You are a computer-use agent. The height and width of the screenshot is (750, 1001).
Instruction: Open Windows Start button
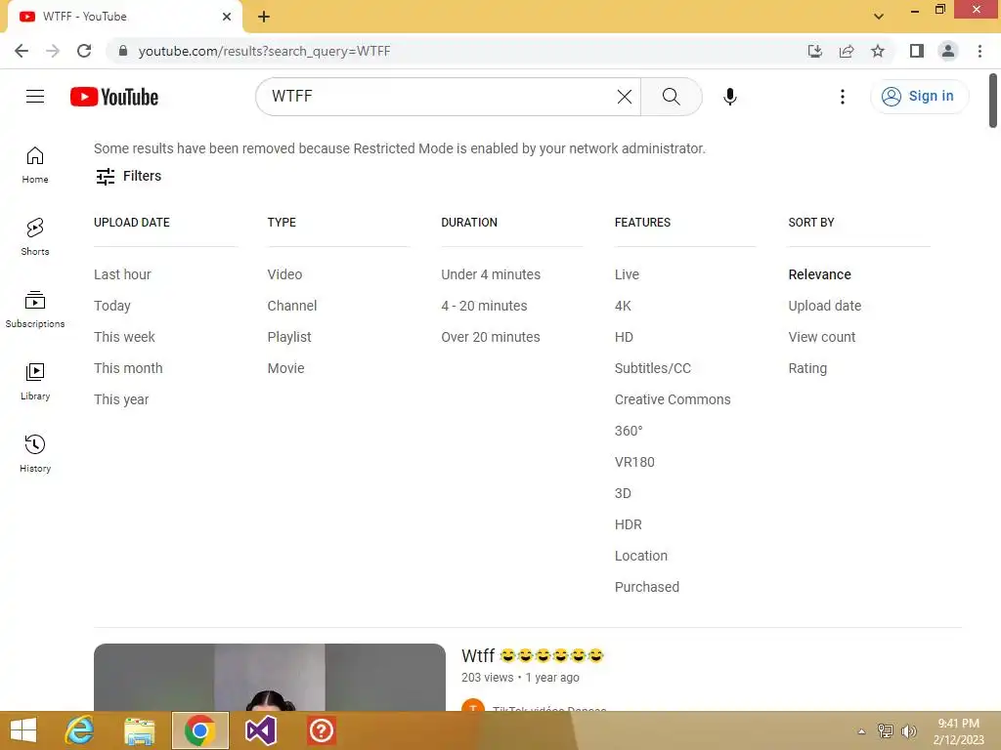point(23,730)
